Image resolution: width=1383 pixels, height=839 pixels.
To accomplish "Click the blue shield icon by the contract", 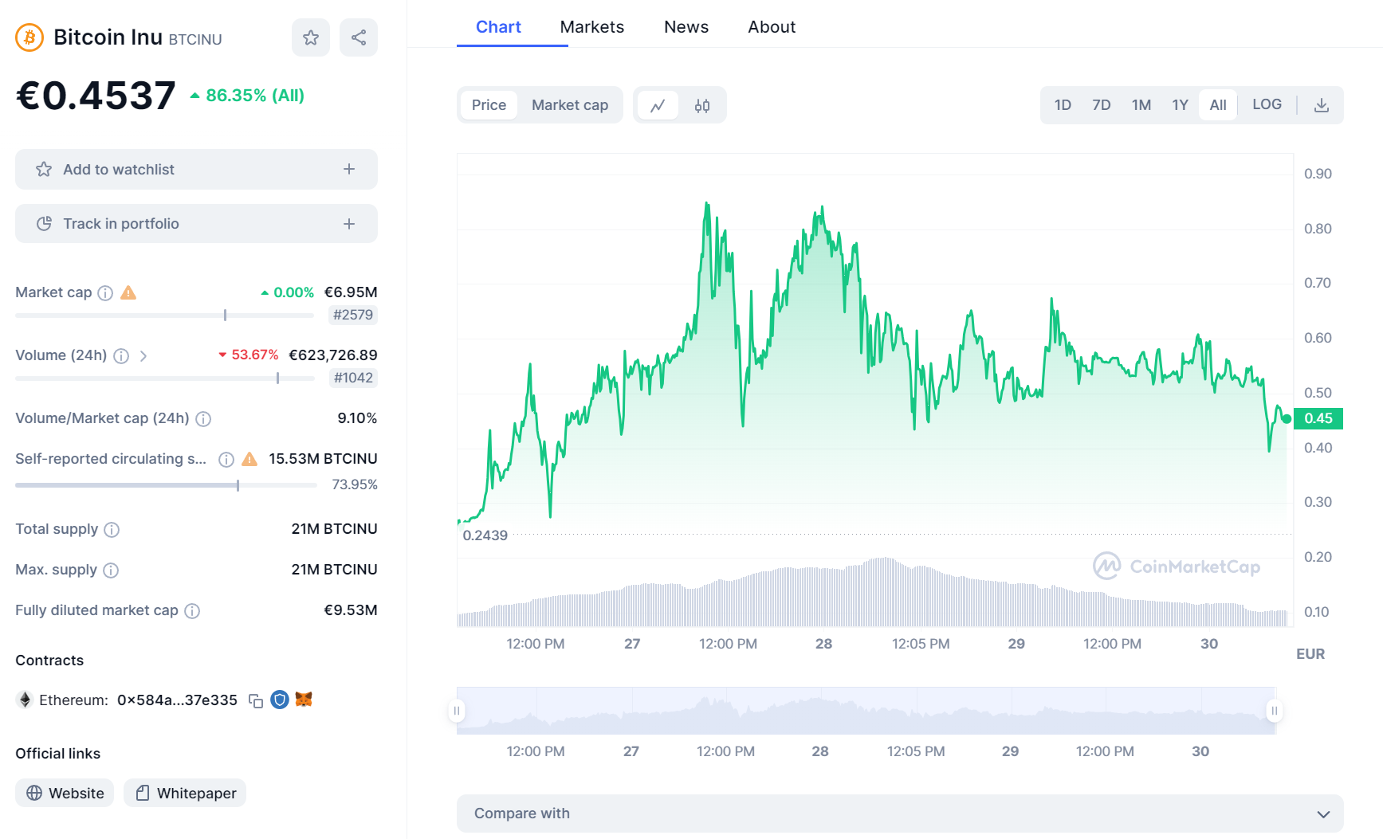I will pos(280,700).
